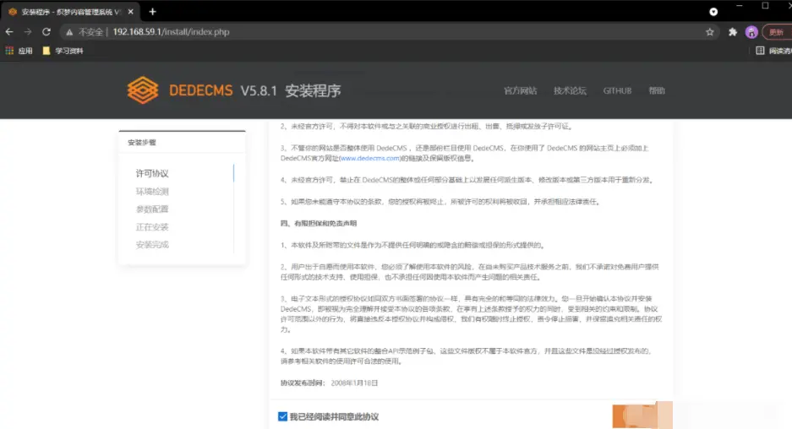Screen dimensions: 792x429
Task: Click the browser back arrow
Action: 9,32
